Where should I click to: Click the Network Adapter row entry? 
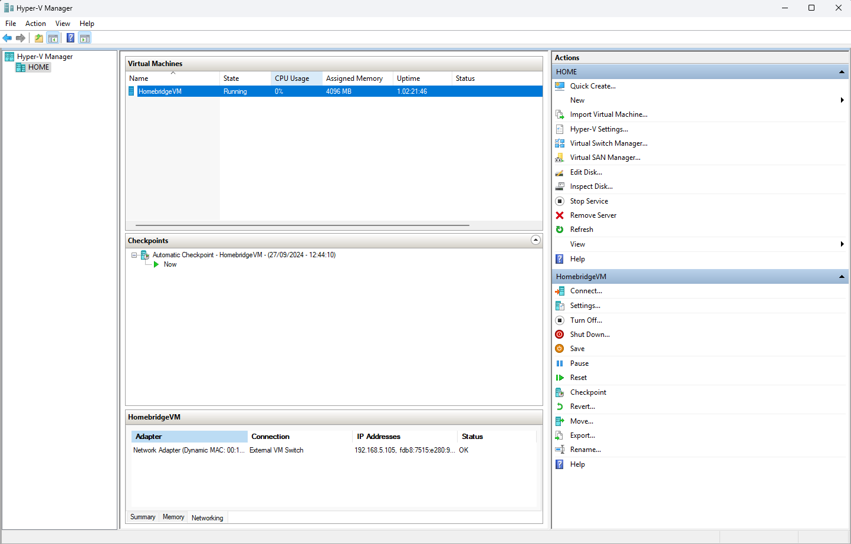tap(189, 450)
